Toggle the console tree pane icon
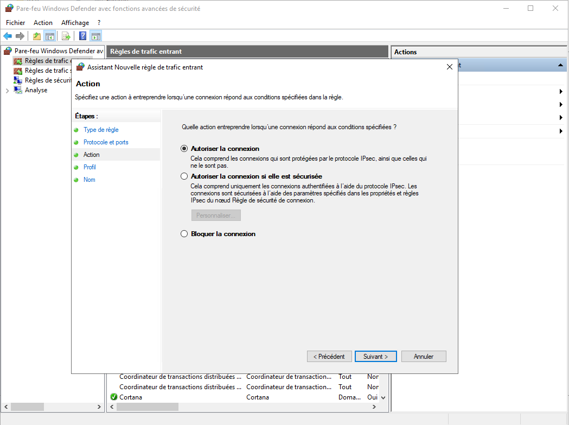The width and height of the screenshot is (569, 425). 50,36
